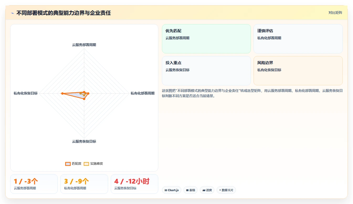Click the 对比矩阵 label in header

pos(335,13)
